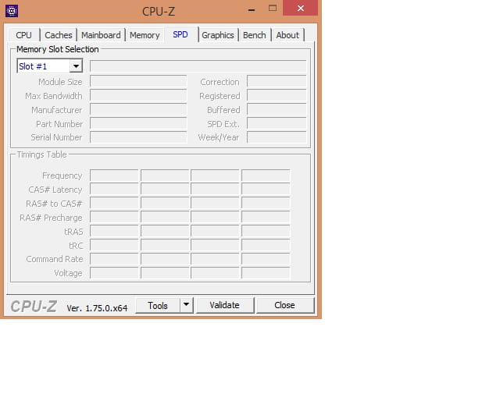Minimize the CPU-Z window
Screen dimensions: 500x394
click(252, 9)
